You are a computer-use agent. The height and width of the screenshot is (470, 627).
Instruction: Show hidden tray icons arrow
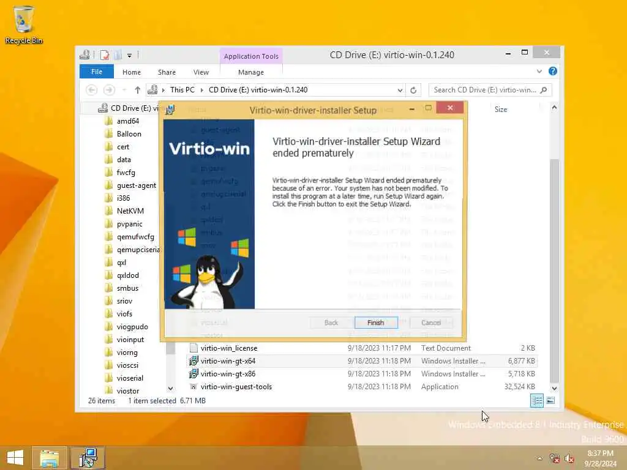tap(540, 458)
